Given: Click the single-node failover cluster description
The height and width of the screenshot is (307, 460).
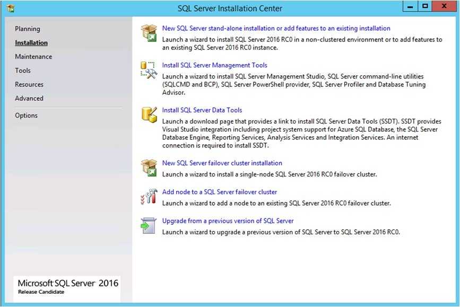Looking at the screenshot, I should (270, 174).
